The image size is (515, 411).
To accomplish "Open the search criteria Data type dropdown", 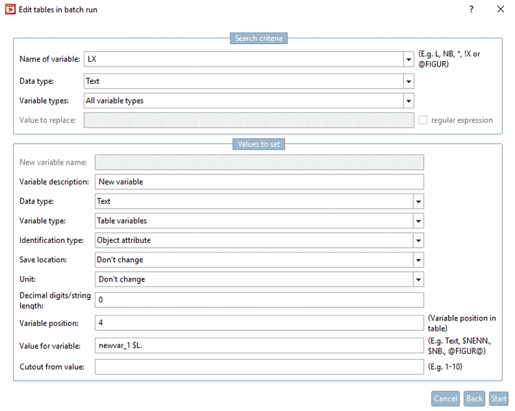I will (409, 81).
